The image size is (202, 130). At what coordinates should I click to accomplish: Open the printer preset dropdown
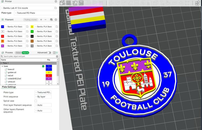(x=27, y=8)
